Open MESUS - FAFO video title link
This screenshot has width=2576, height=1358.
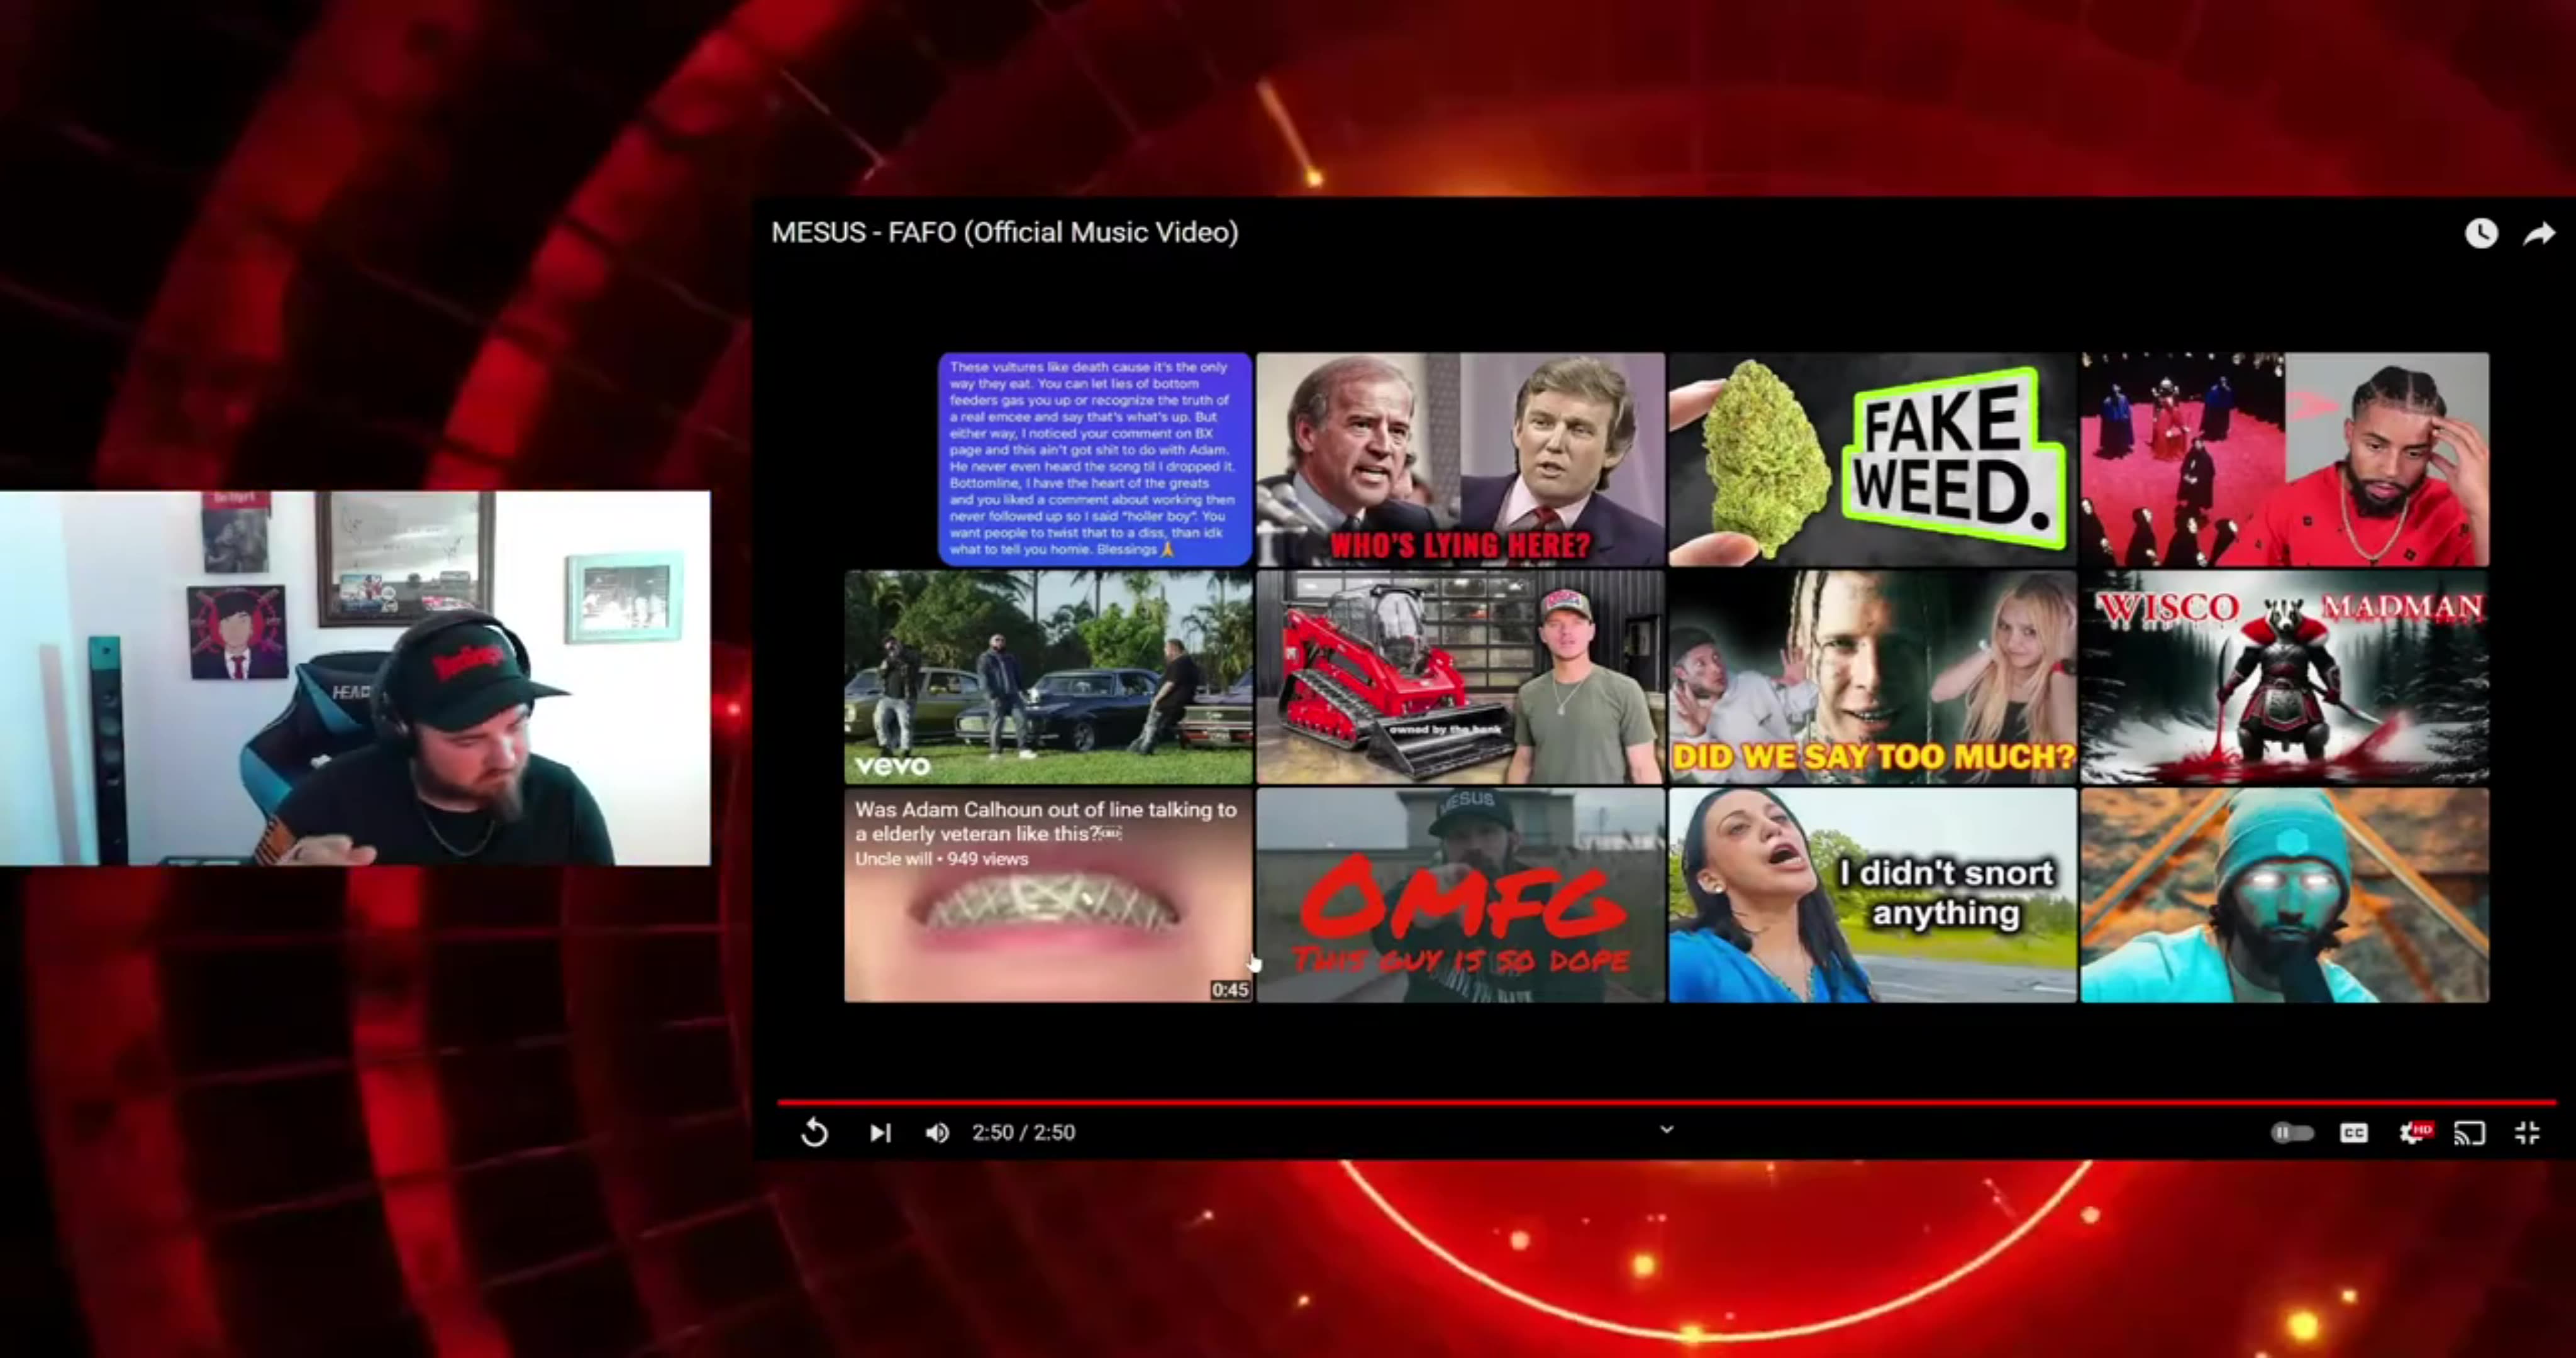coord(1005,232)
